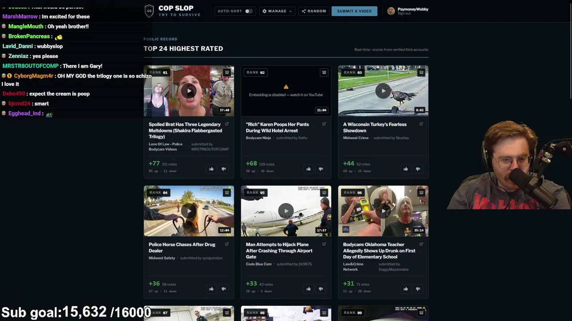
Task: Click the Cop Slop shield logo
Action: 149,11
